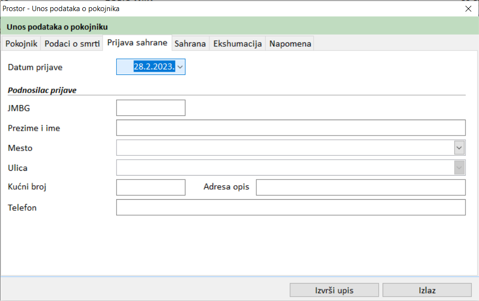Focus the Prezime i ime text box

coord(291,128)
